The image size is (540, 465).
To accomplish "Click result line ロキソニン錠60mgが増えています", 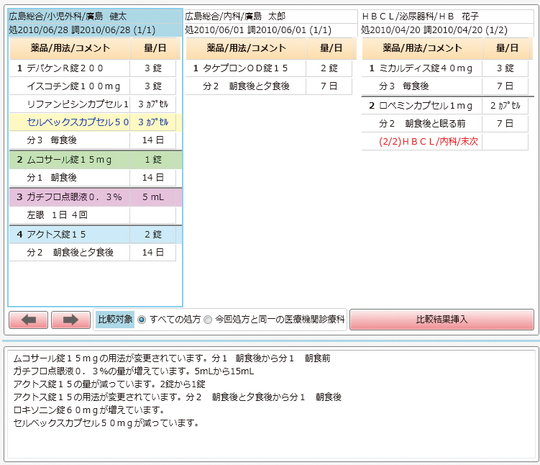I will tap(89, 410).
